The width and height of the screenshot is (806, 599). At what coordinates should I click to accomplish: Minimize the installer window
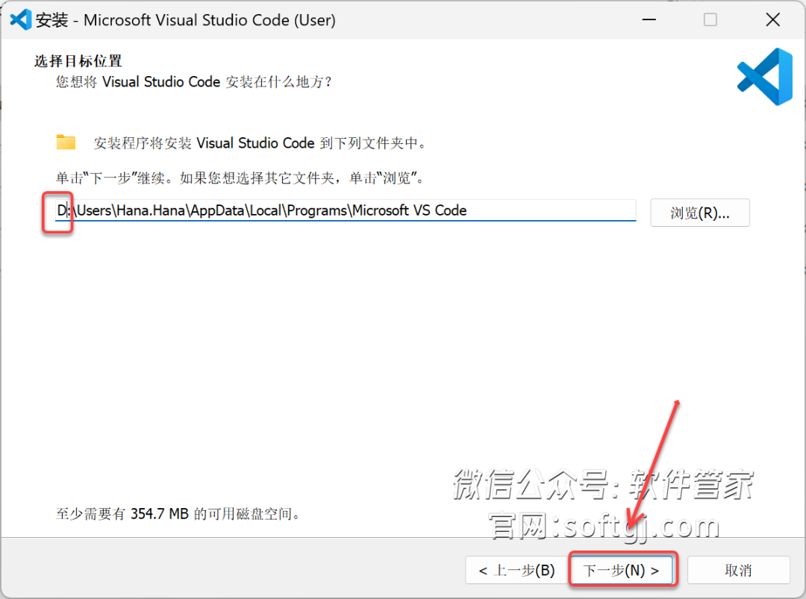pyautogui.click(x=649, y=20)
